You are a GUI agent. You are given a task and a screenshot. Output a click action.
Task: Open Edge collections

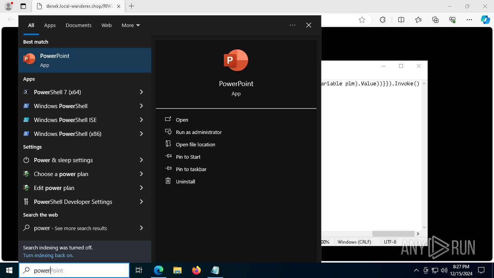(435, 20)
